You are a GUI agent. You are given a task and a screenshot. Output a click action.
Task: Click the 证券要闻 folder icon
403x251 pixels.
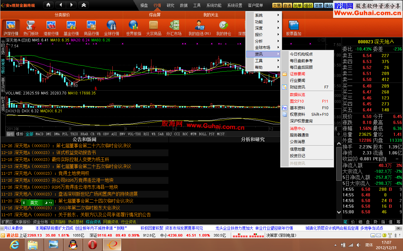[285, 74]
